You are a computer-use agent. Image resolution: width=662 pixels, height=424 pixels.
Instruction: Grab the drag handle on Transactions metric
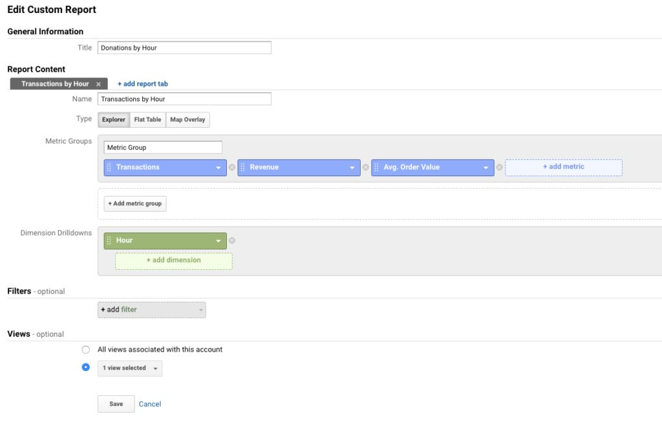pyautogui.click(x=109, y=167)
